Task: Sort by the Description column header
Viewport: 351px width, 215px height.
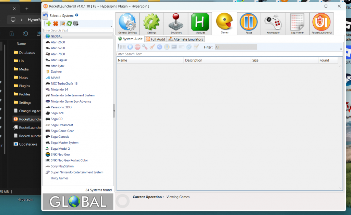Action: pyautogui.click(x=217, y=60)
